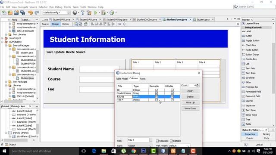Image resolution: width=276 pixels, height=155 pixels.
Task: Select the Label component in Palette
Action: point(248,31)
